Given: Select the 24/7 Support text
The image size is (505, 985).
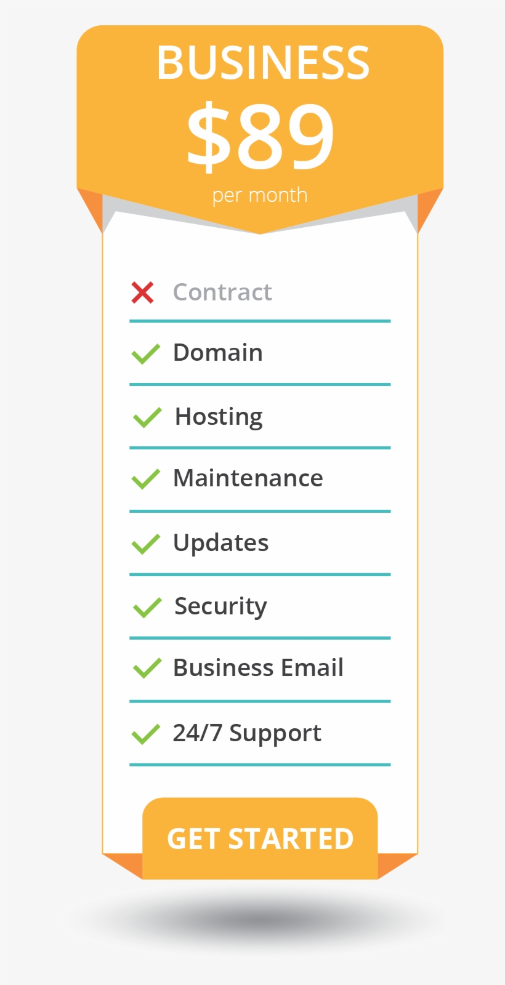Looking at the screenshot, I should [247, 733].
